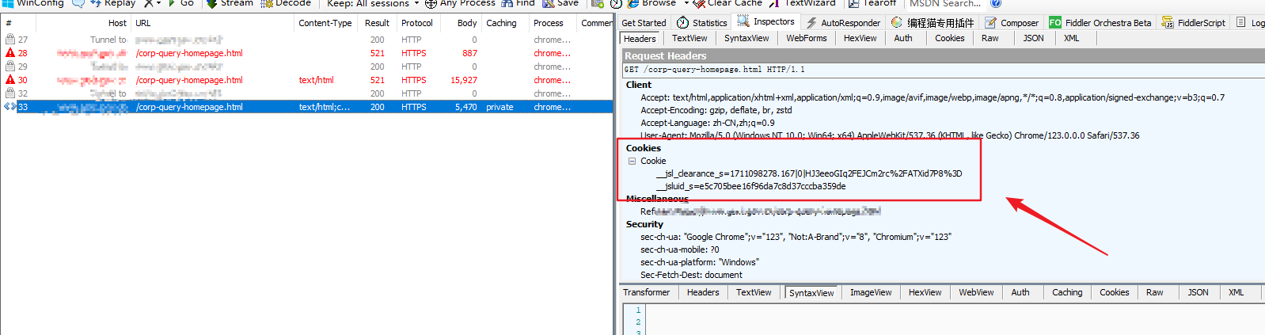Click the Save toolbar button
This screenshot has height=335, width=1265.
[x=560, y=3]
